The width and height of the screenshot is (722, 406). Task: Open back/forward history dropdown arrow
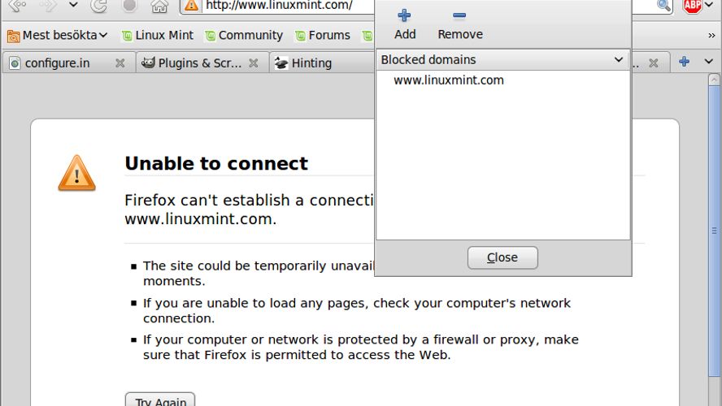[x=73, y=6]
